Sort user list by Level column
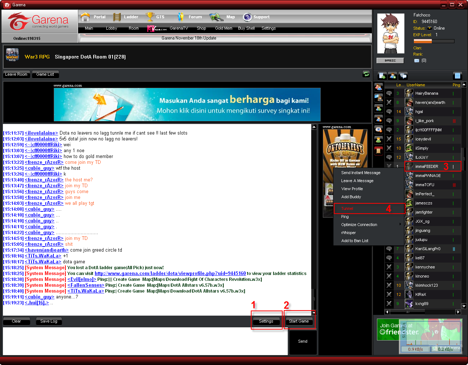The width and height of the screenshot is (468, 365). click(400, 85)
